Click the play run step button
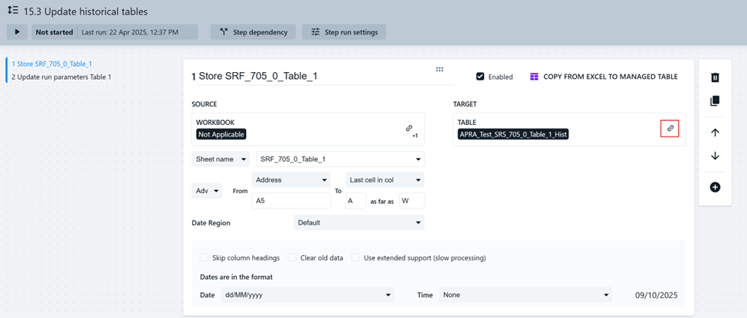 tap(17, 32)
